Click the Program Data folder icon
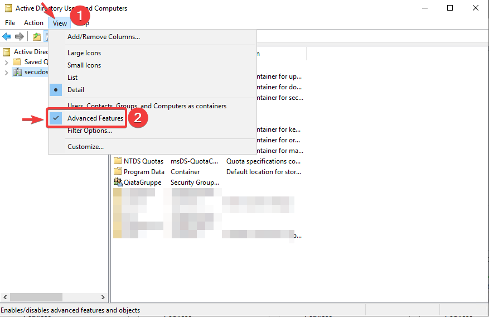The width and height of the screenshot is (489, 317). pos(118,172)
